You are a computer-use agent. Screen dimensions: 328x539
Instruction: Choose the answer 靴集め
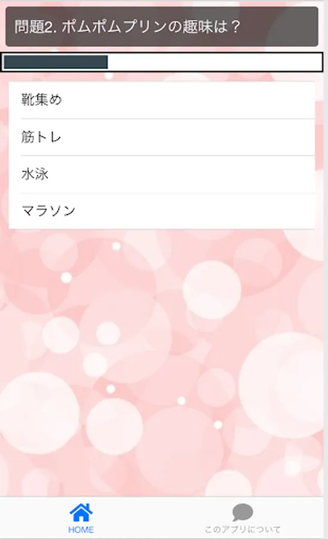coord(162,100)
